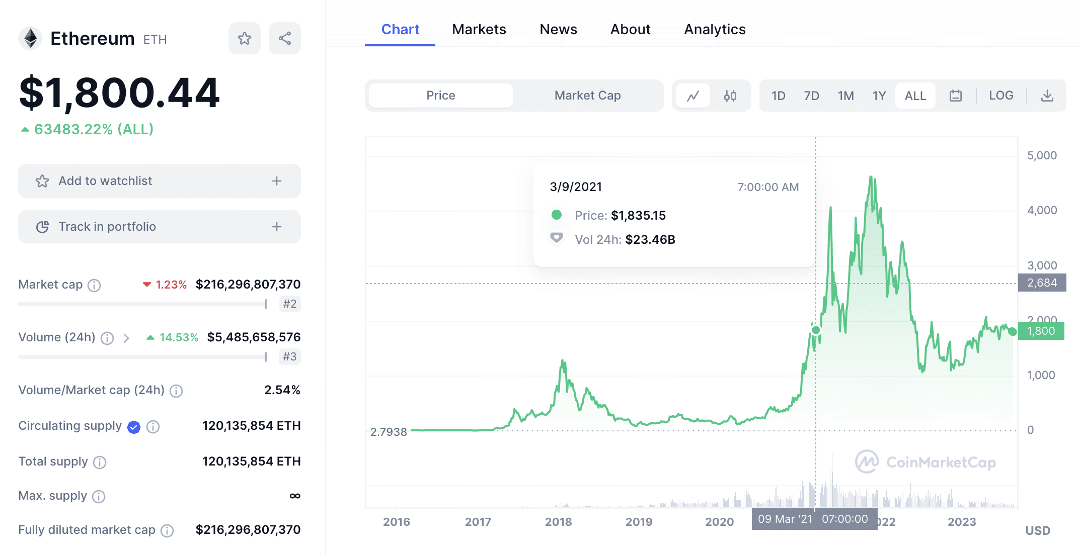The width and height of the screenshot is (1080, 555).
Task: Click the Ethereum logo icon
Action: [30, 38]
